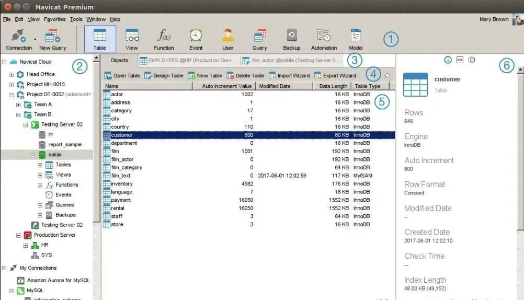The width and height of the screenshot is (524, 300).
Task: Click the Mary Brown user avatar
Action: (518, 19)
